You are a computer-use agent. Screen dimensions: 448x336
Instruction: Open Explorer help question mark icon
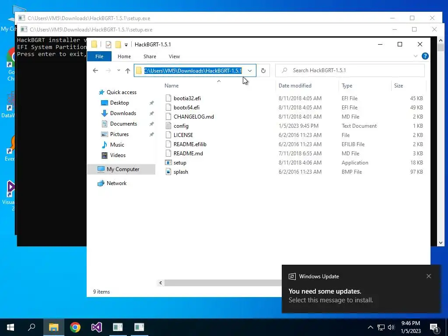pyautogui.click(x=425, y=56)
